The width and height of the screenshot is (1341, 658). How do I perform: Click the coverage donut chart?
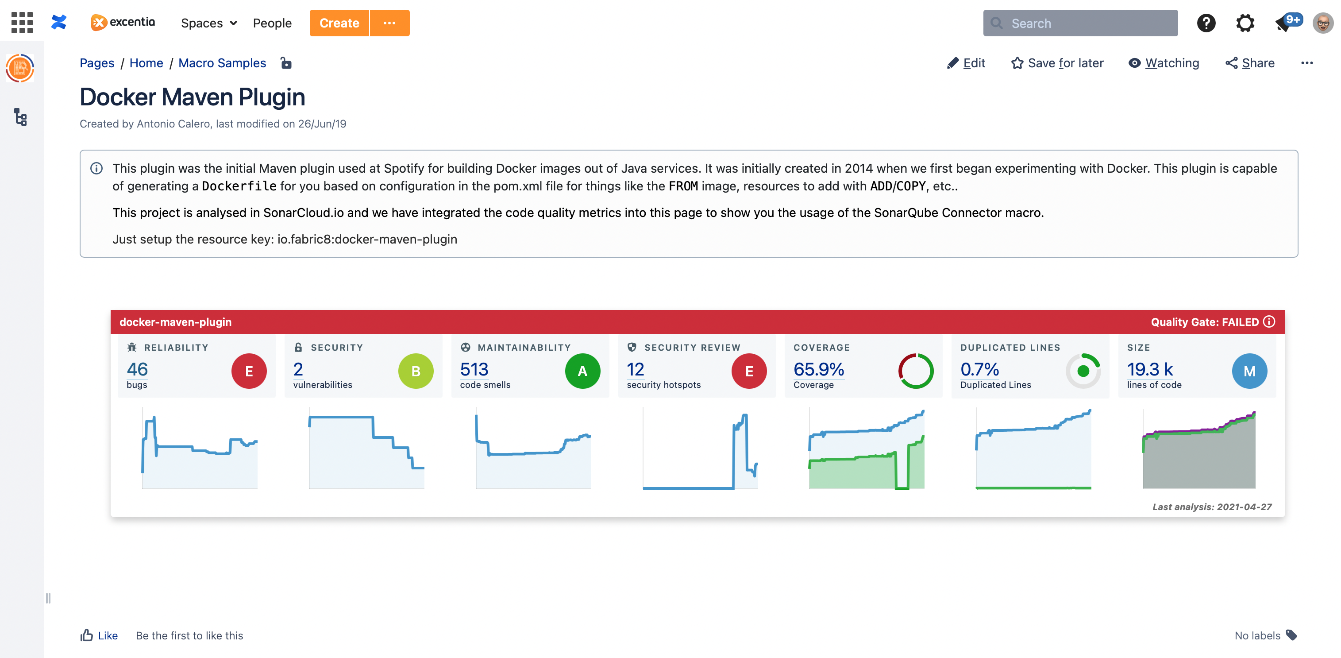[916, 372]
